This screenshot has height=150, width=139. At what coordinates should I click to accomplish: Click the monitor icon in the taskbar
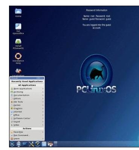pyautogui.click(x=18, y=144)
